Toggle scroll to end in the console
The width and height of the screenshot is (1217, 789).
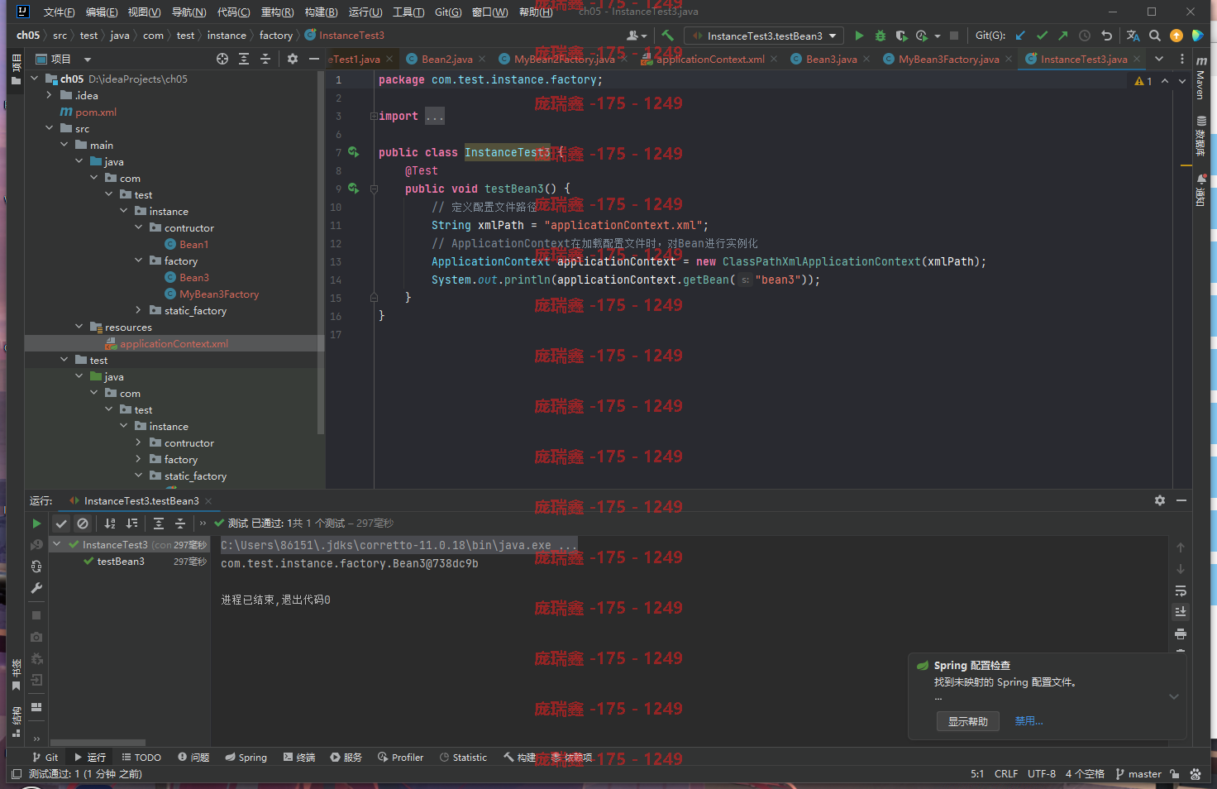[x=1181, y=612]
